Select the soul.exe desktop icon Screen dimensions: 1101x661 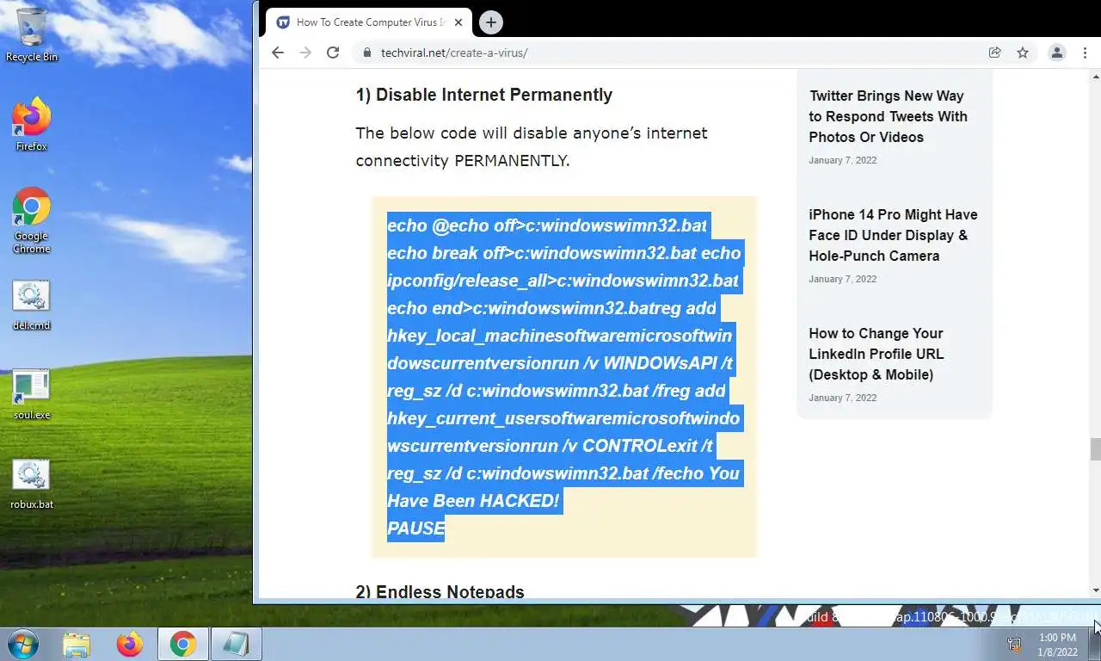click(32, 395)
